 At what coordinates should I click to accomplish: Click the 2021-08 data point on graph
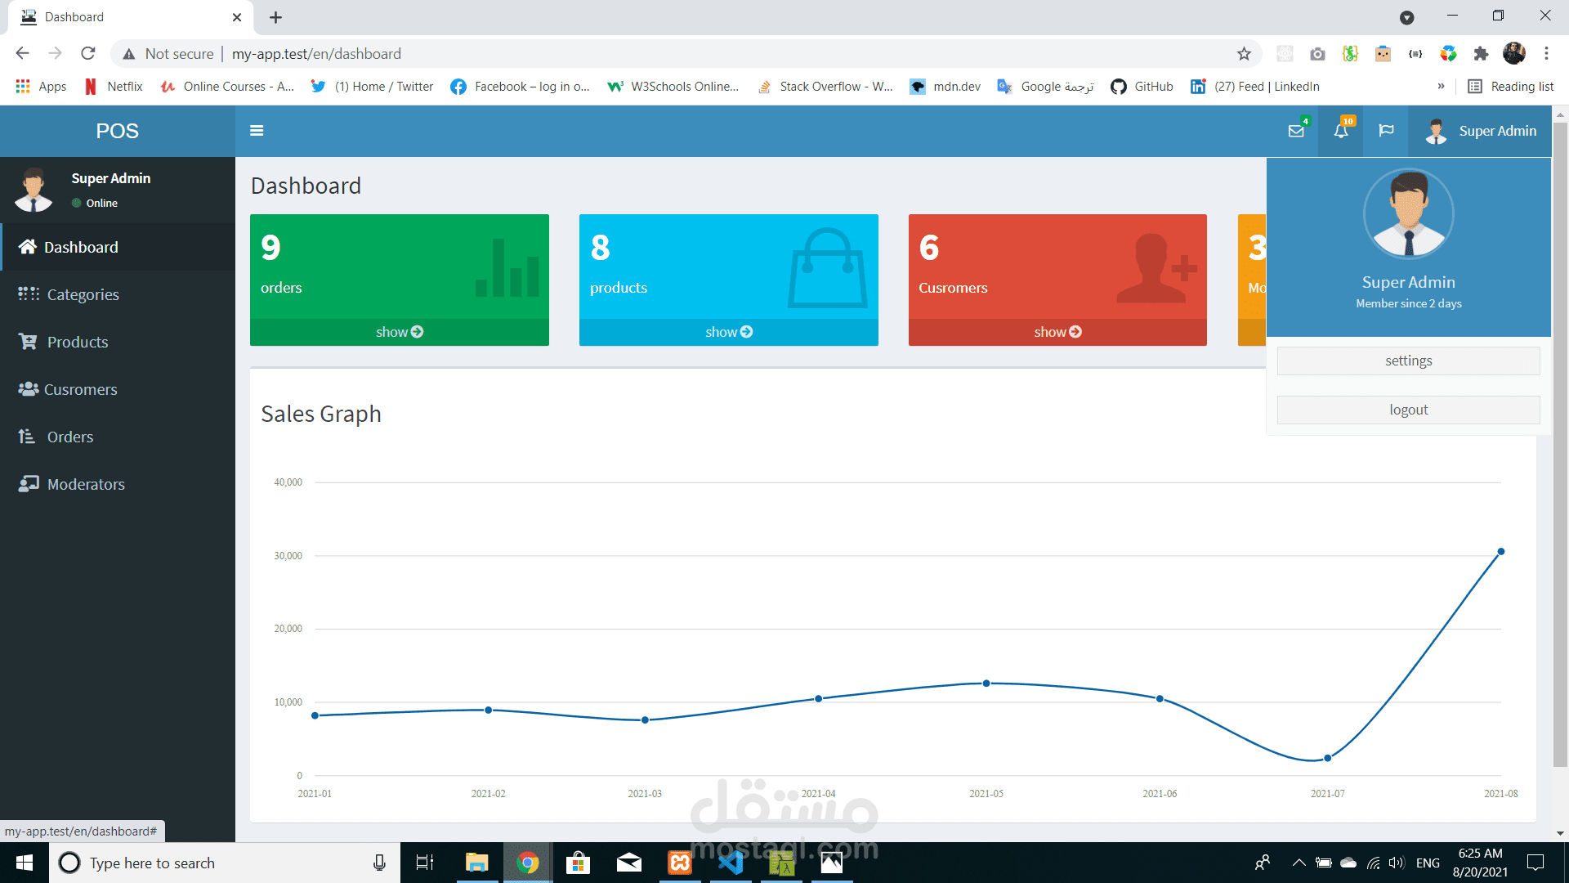coord(1500,552)
